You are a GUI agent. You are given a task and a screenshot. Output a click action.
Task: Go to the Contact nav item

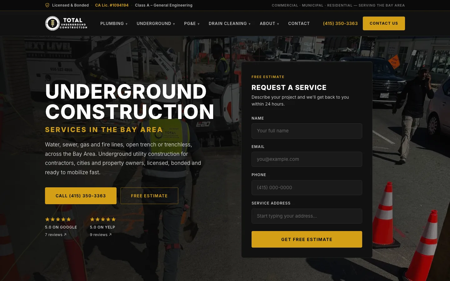click(299, 23)
